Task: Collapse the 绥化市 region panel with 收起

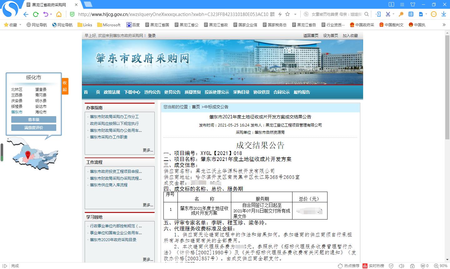Action: click(x=65, y=86)
